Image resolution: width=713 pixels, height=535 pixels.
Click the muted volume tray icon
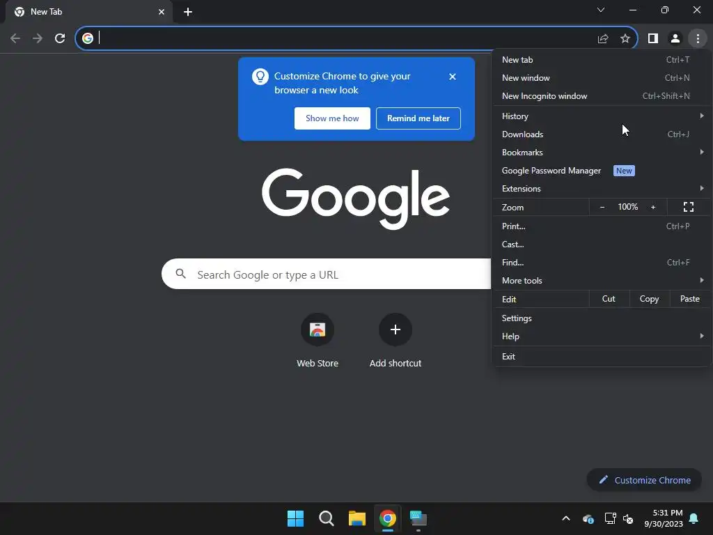point(628,518)
